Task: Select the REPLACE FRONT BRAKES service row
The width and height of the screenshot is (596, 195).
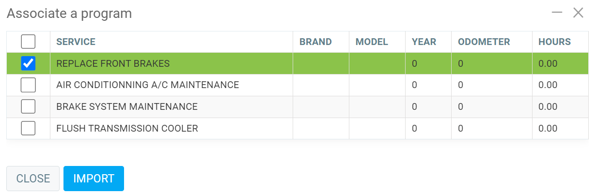Action: pyautogui.click(x=113, y=63)
